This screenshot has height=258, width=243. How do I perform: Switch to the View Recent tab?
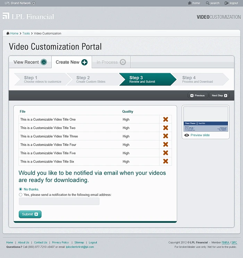tap(30, 62)
